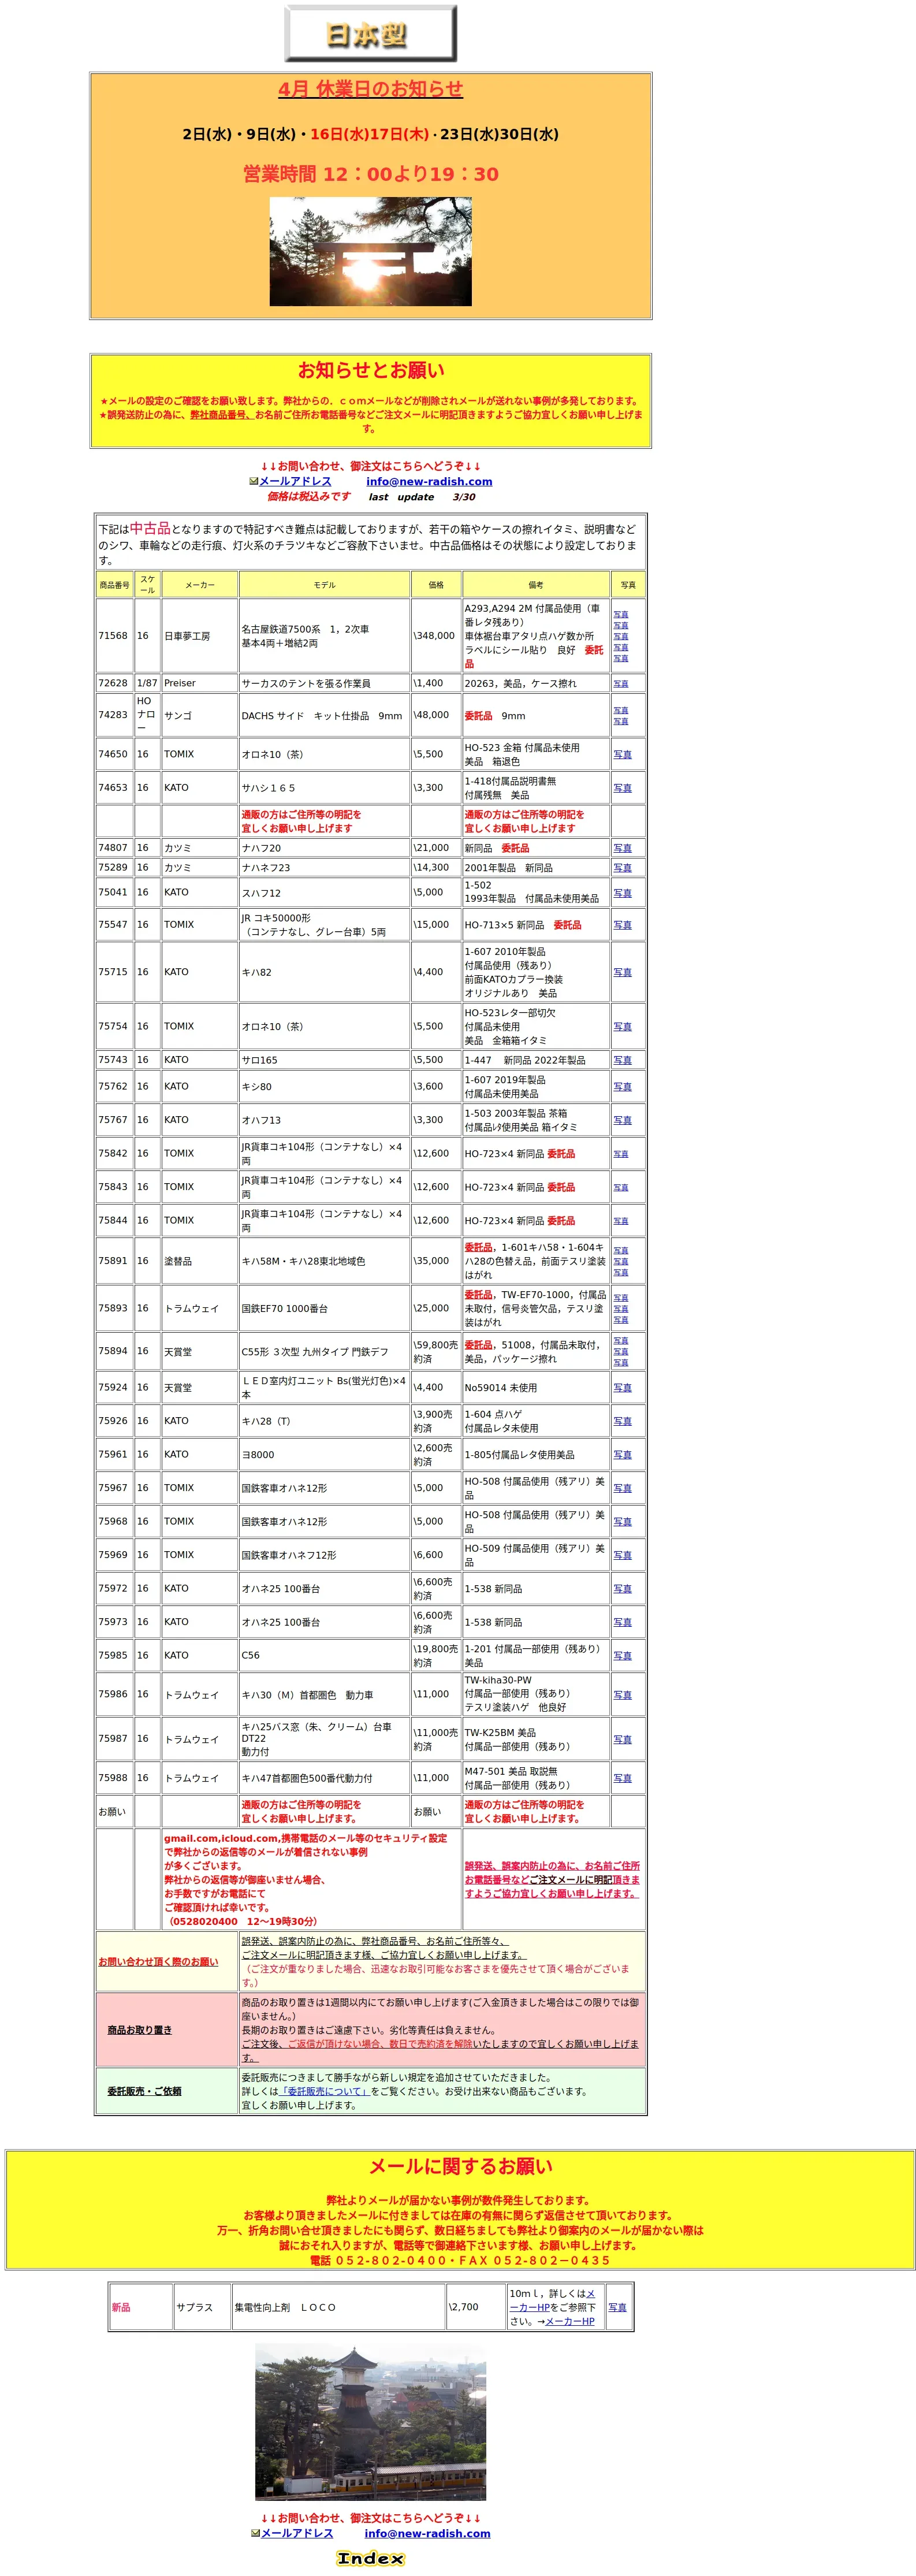Open 写真 link for item 75985 C56
916x2576 pixels.
tap(622, 1656)
